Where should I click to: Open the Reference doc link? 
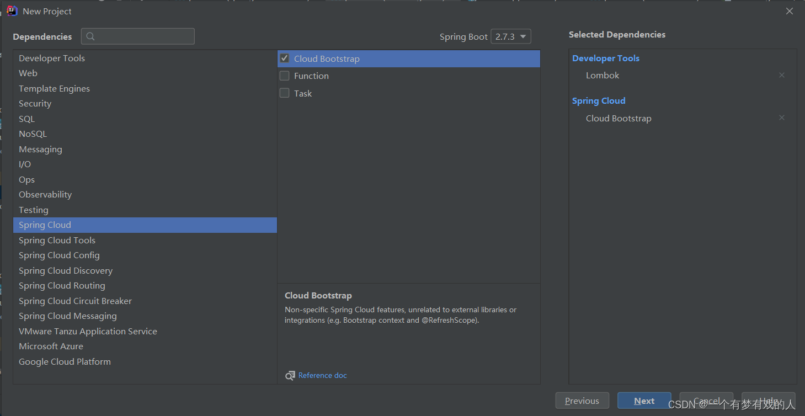(x=323, y=376)
